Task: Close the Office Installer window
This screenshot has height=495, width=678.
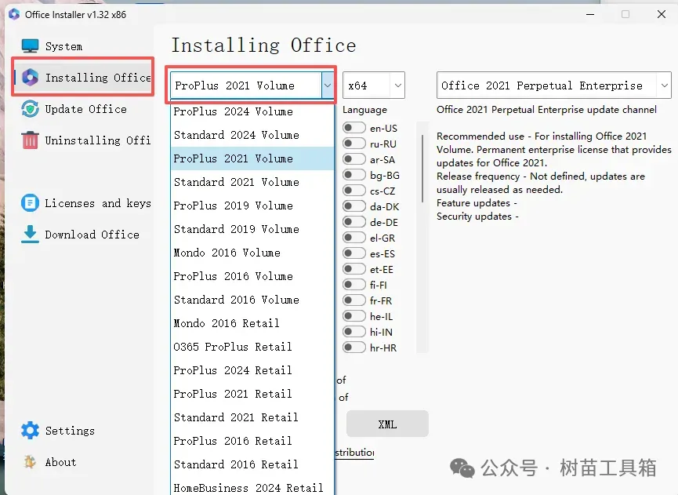Action: [x=661, y=14]
